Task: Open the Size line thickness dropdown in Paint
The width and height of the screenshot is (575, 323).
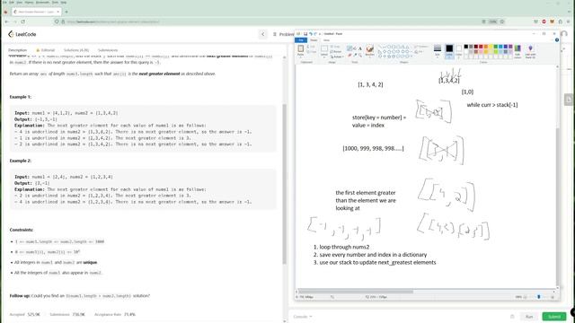Action: (438, 50)
